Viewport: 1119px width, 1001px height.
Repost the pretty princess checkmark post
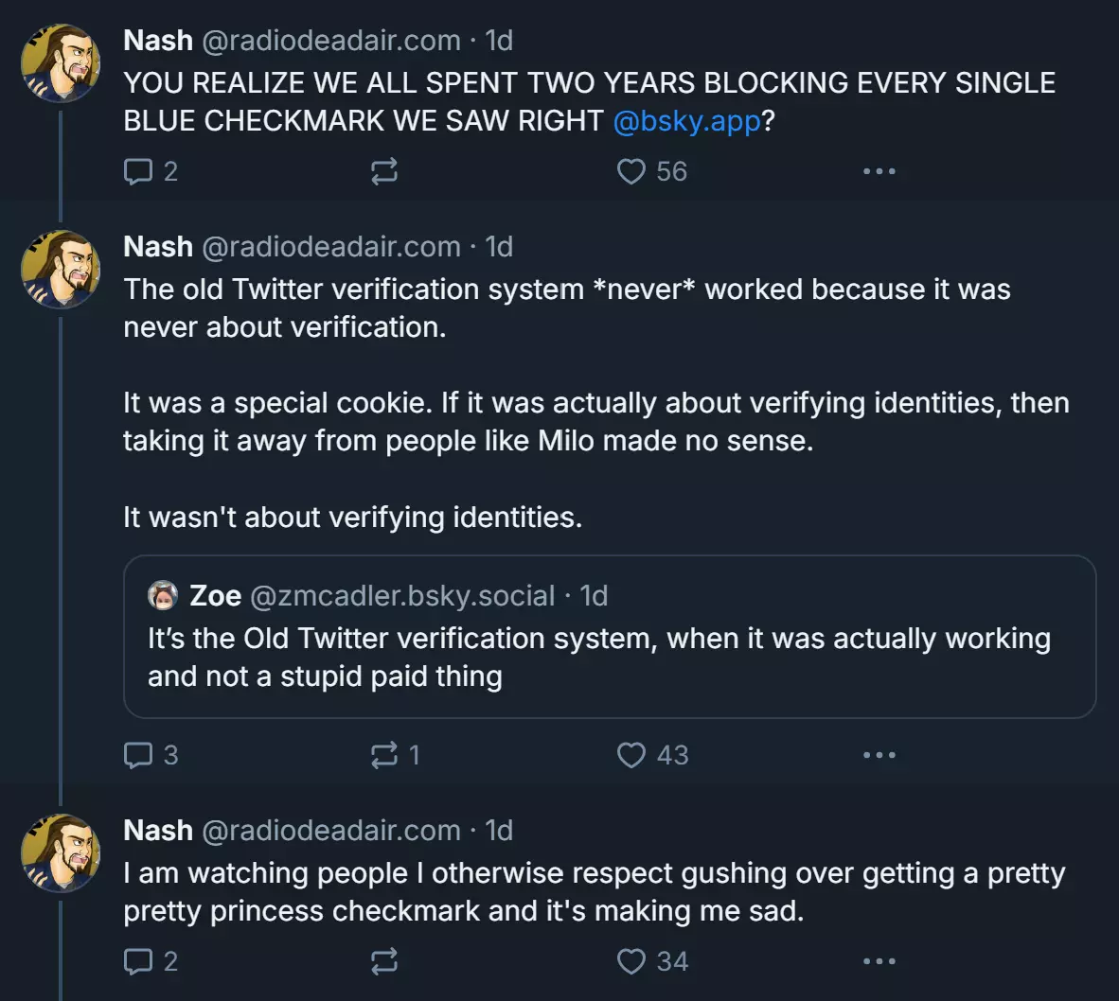tap(384, 961)
